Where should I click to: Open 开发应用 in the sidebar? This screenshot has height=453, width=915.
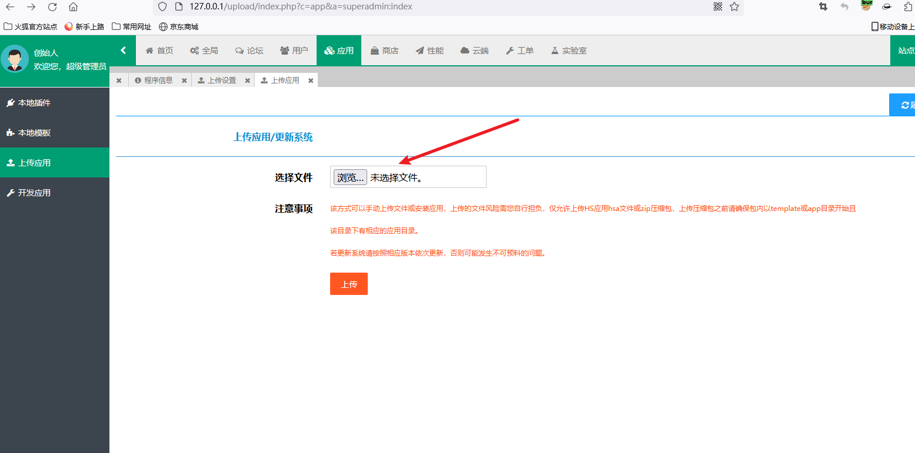pos(55,193)
